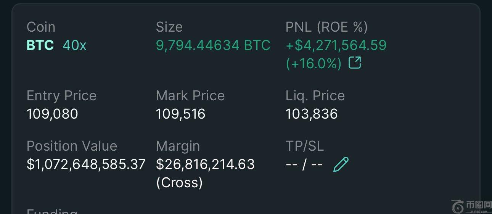
Task: Click the liquidation price 103,836
Action: point(312,114)
